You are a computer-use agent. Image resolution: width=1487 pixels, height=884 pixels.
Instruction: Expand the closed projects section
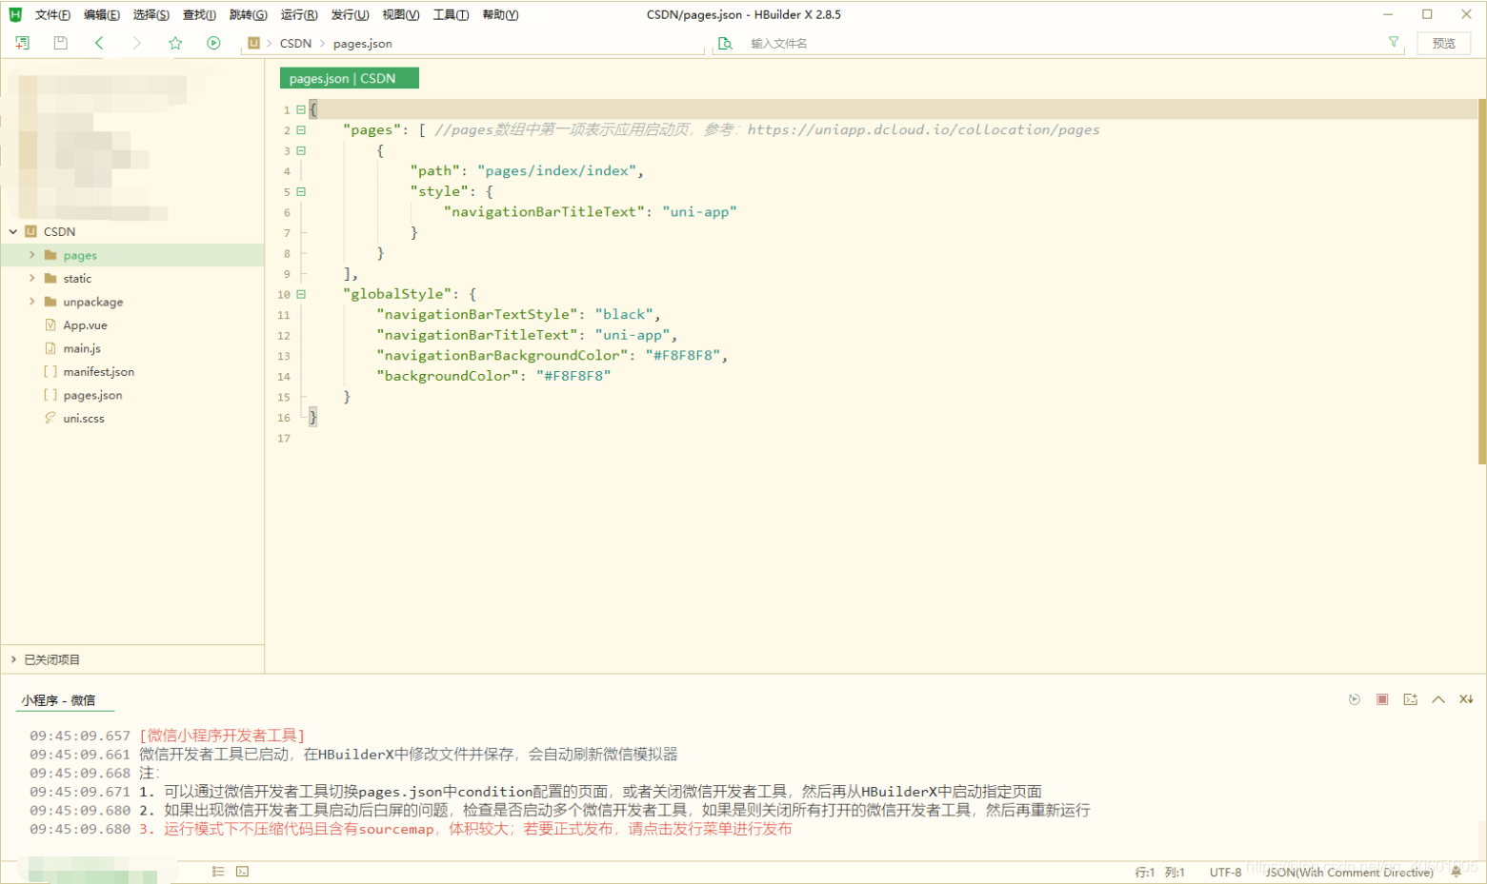click(13, 659)
